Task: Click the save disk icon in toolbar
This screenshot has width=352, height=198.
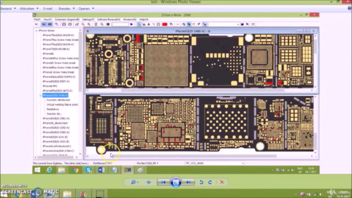Action: point(242,24)
